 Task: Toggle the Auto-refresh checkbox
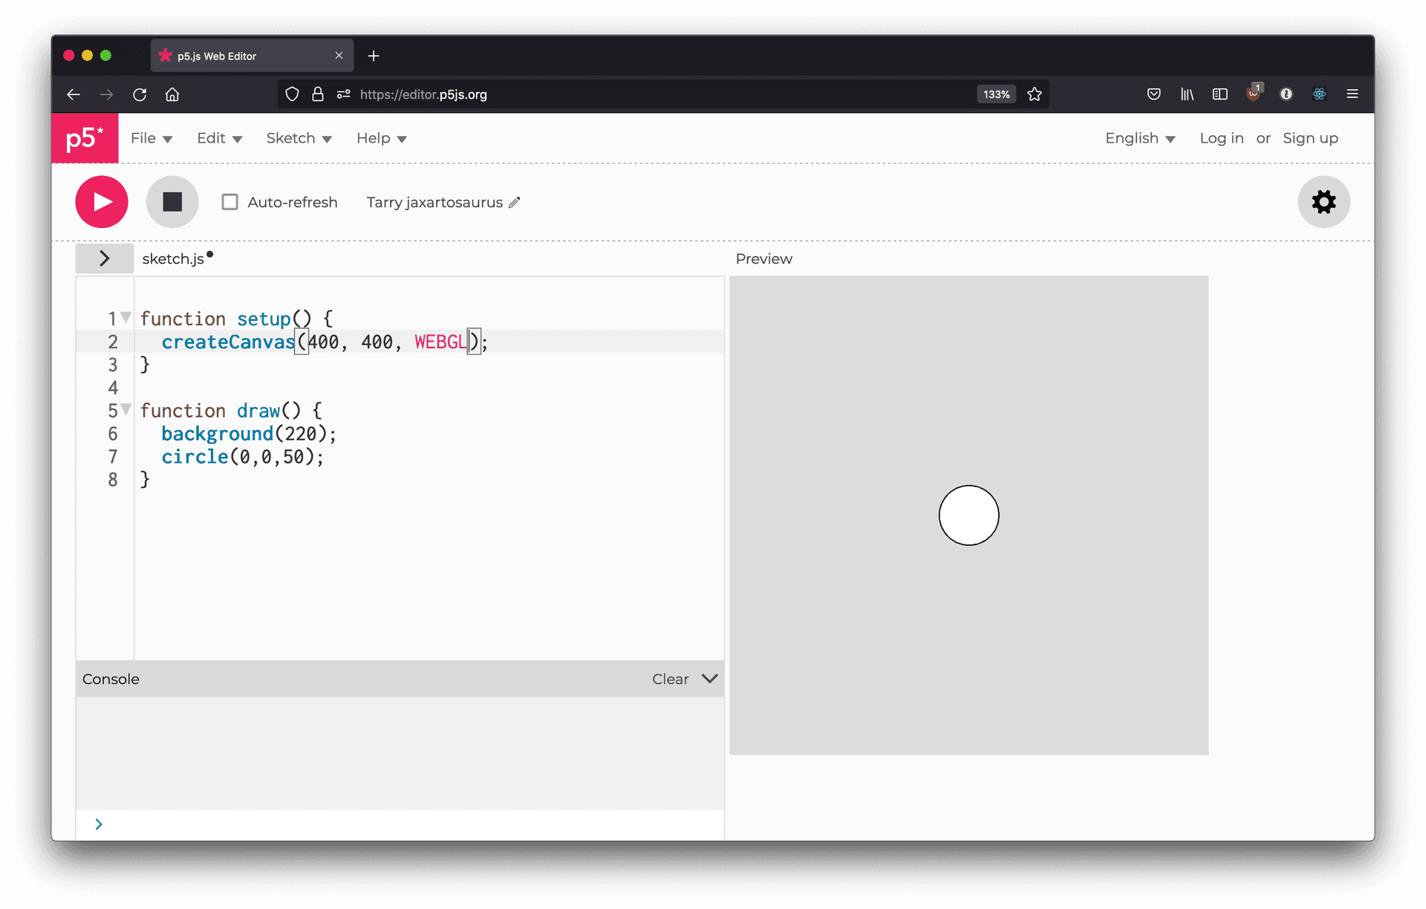(229, 201)
